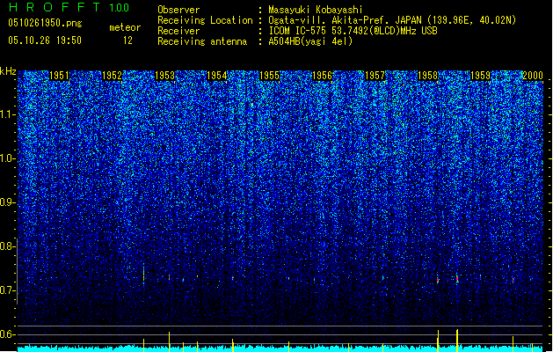
Task: Click the 1957 time marker
Action: [375, 76]
